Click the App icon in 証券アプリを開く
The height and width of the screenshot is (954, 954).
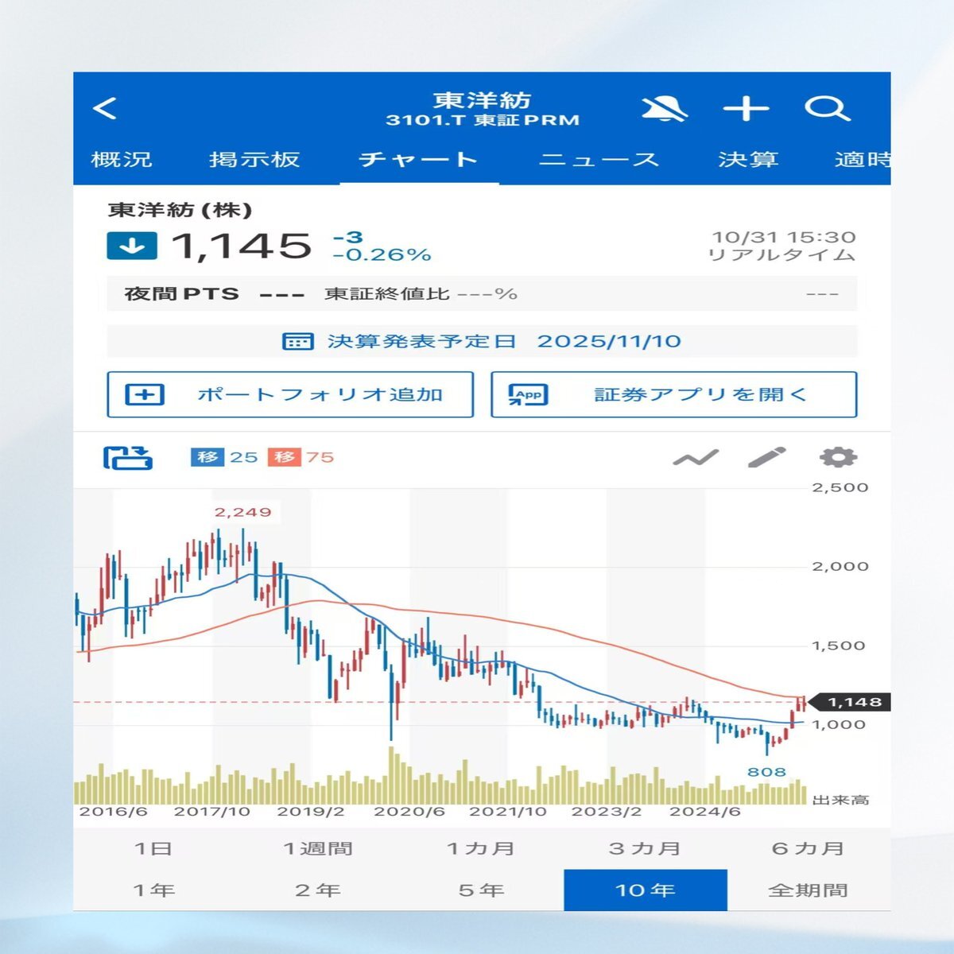528,394
